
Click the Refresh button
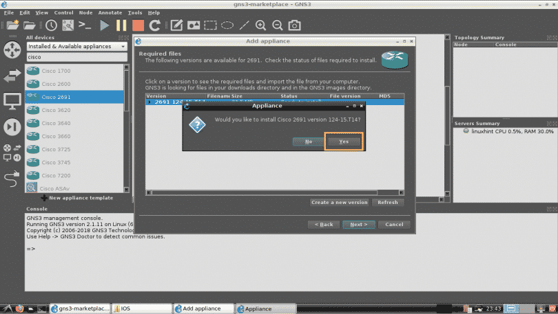coord(388,202)
